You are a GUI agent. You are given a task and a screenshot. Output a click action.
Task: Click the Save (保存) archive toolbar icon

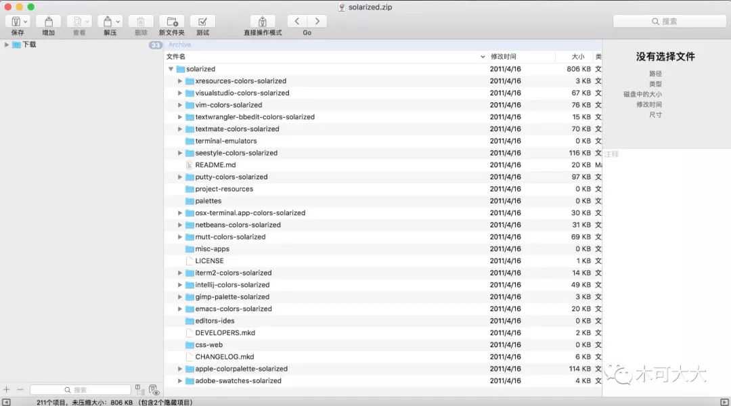(15, 22)
